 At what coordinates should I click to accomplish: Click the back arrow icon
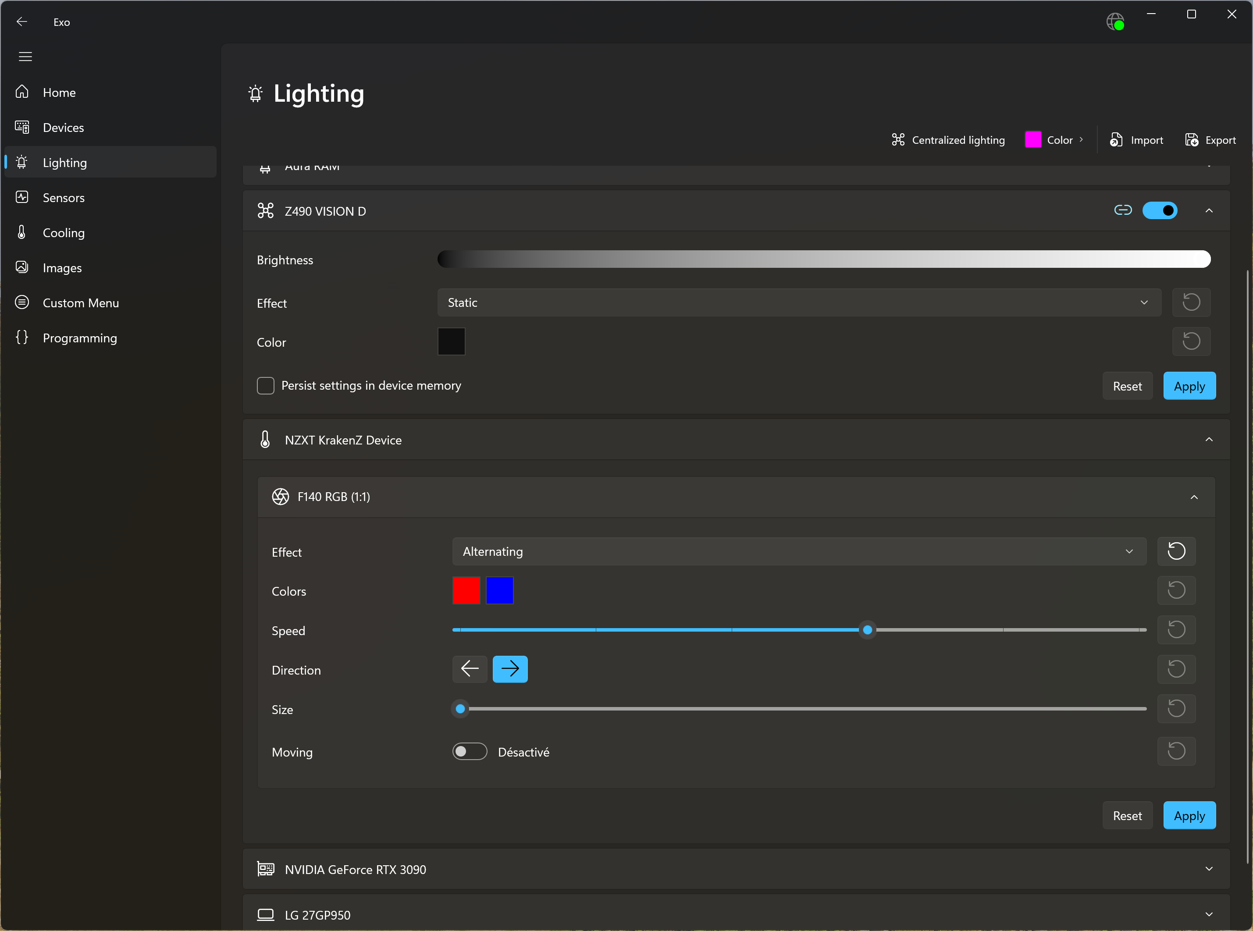pos(22,22)
